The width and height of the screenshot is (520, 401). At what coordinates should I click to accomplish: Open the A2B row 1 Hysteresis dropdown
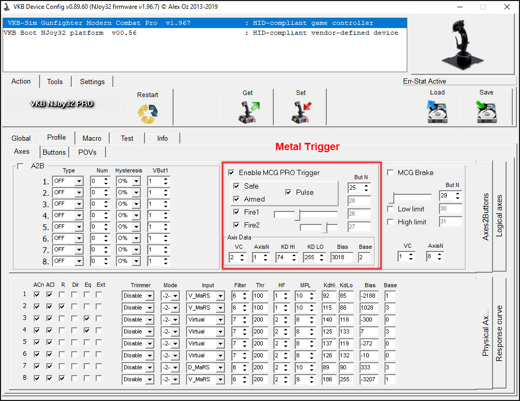[x=136, y=181]
